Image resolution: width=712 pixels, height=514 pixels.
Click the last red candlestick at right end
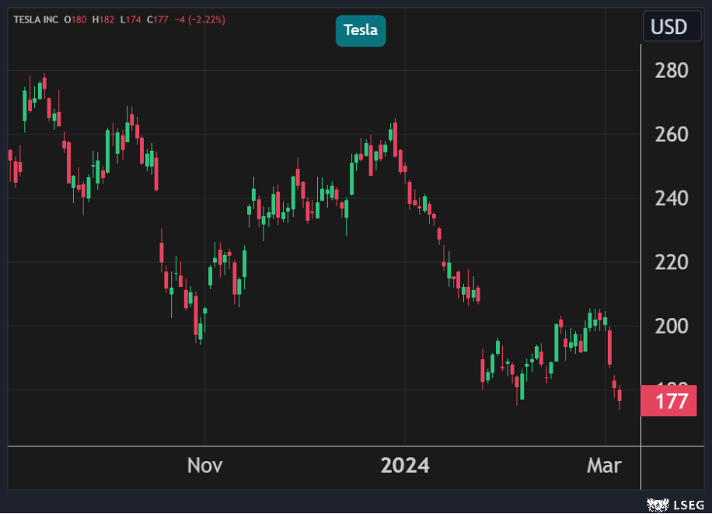pos(620,396)
